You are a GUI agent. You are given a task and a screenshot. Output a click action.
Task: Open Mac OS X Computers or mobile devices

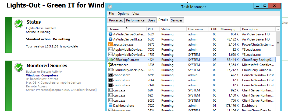pyautogui.click(x=54, y=83)
